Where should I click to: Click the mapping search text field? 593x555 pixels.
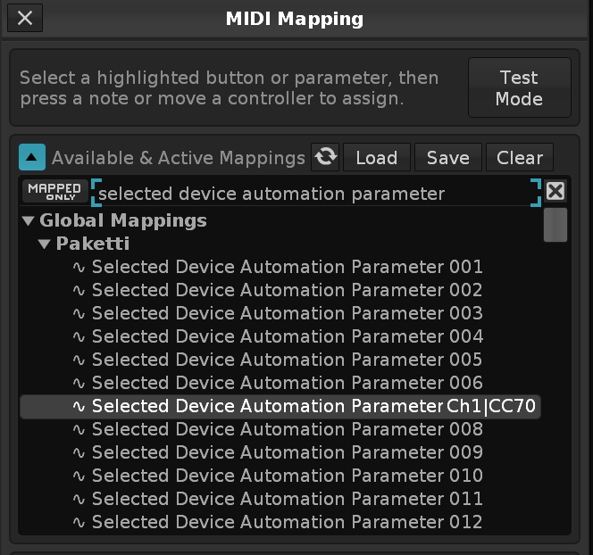[313, 193]
